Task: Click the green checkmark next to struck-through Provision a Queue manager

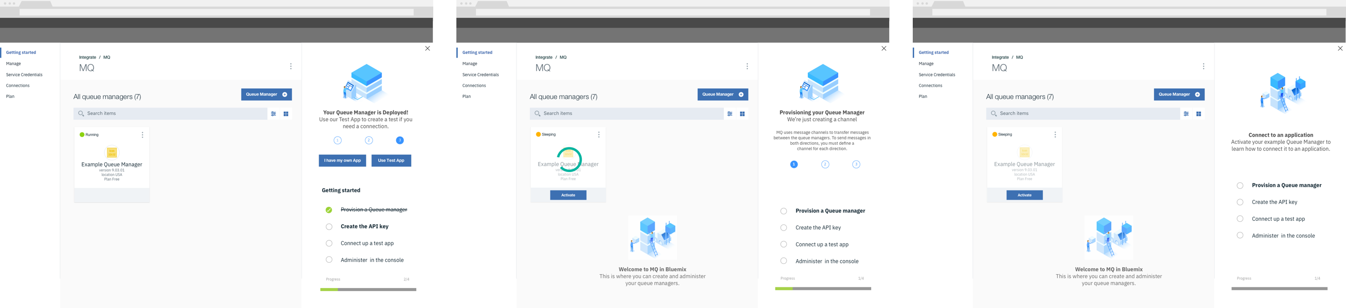Action: click(x=328, y=210)
